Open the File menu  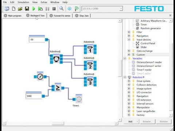(x=5, y=2)
